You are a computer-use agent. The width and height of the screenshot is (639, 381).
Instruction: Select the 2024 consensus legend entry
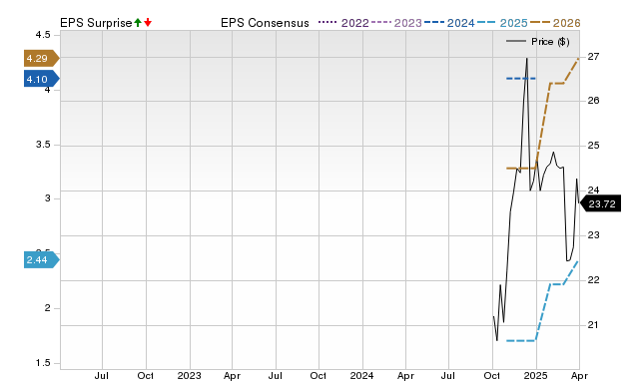449,23
